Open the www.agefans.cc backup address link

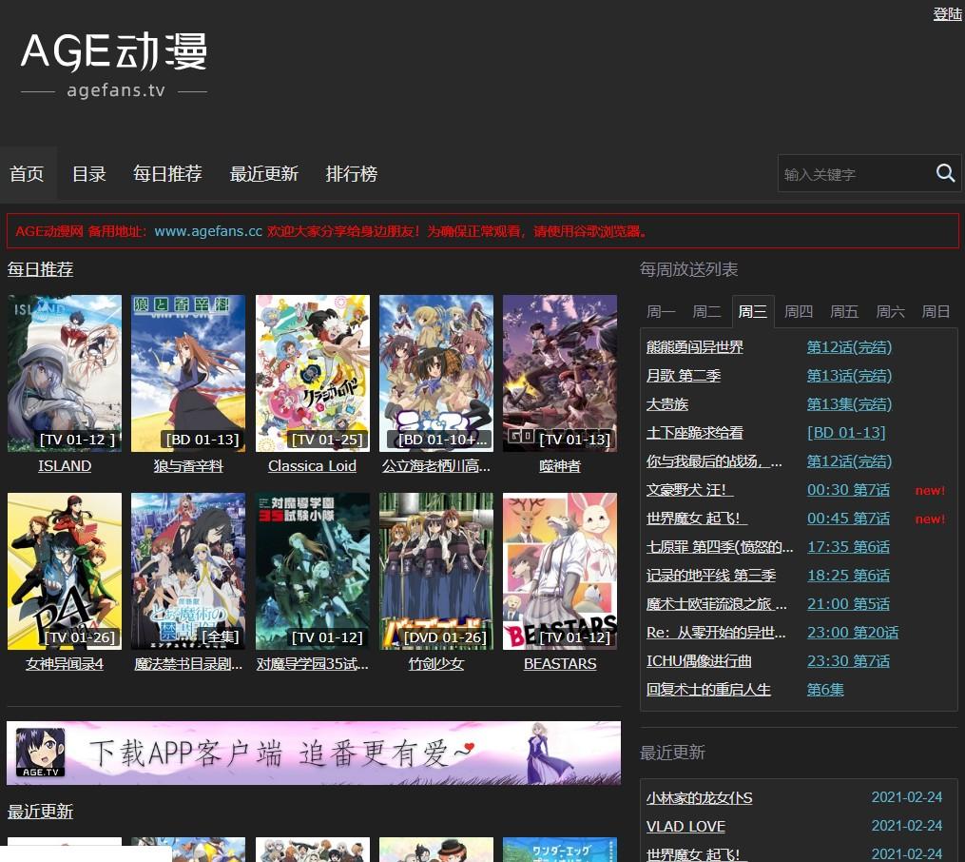tap(208, 231)
